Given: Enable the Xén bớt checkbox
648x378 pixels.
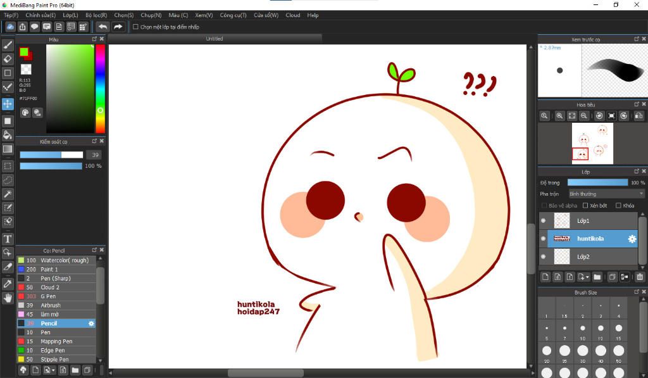Looking at the screenshot, I should click(x=585, y=206).
